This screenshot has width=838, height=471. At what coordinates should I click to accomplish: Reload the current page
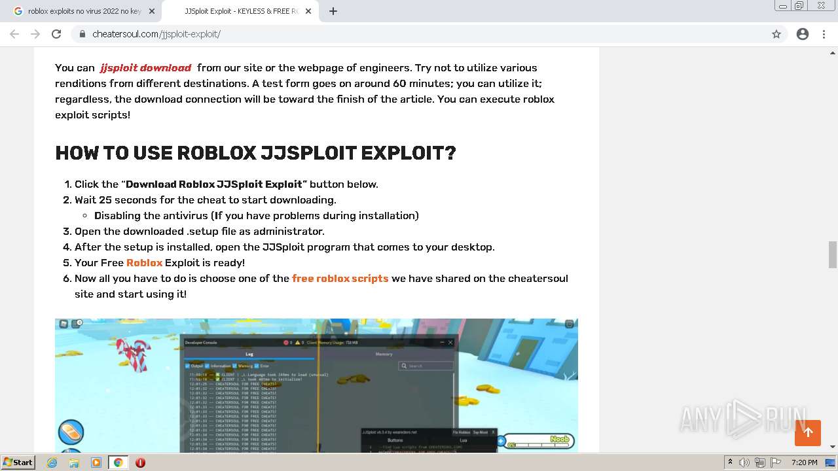[56, 34]
